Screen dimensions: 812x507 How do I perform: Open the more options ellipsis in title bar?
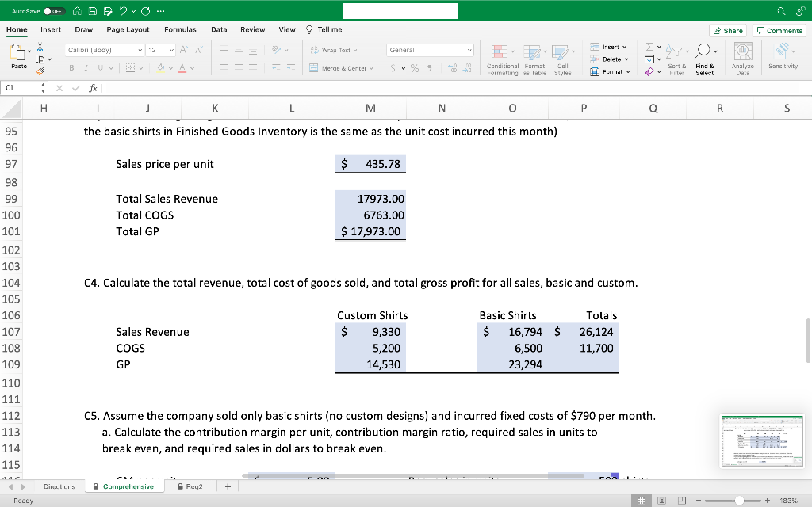coord(160,11)
